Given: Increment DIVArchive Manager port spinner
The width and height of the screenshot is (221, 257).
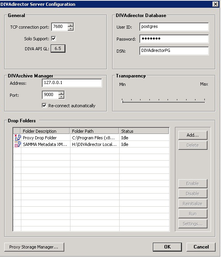Looking at the screenshot, I should [61, 93].
